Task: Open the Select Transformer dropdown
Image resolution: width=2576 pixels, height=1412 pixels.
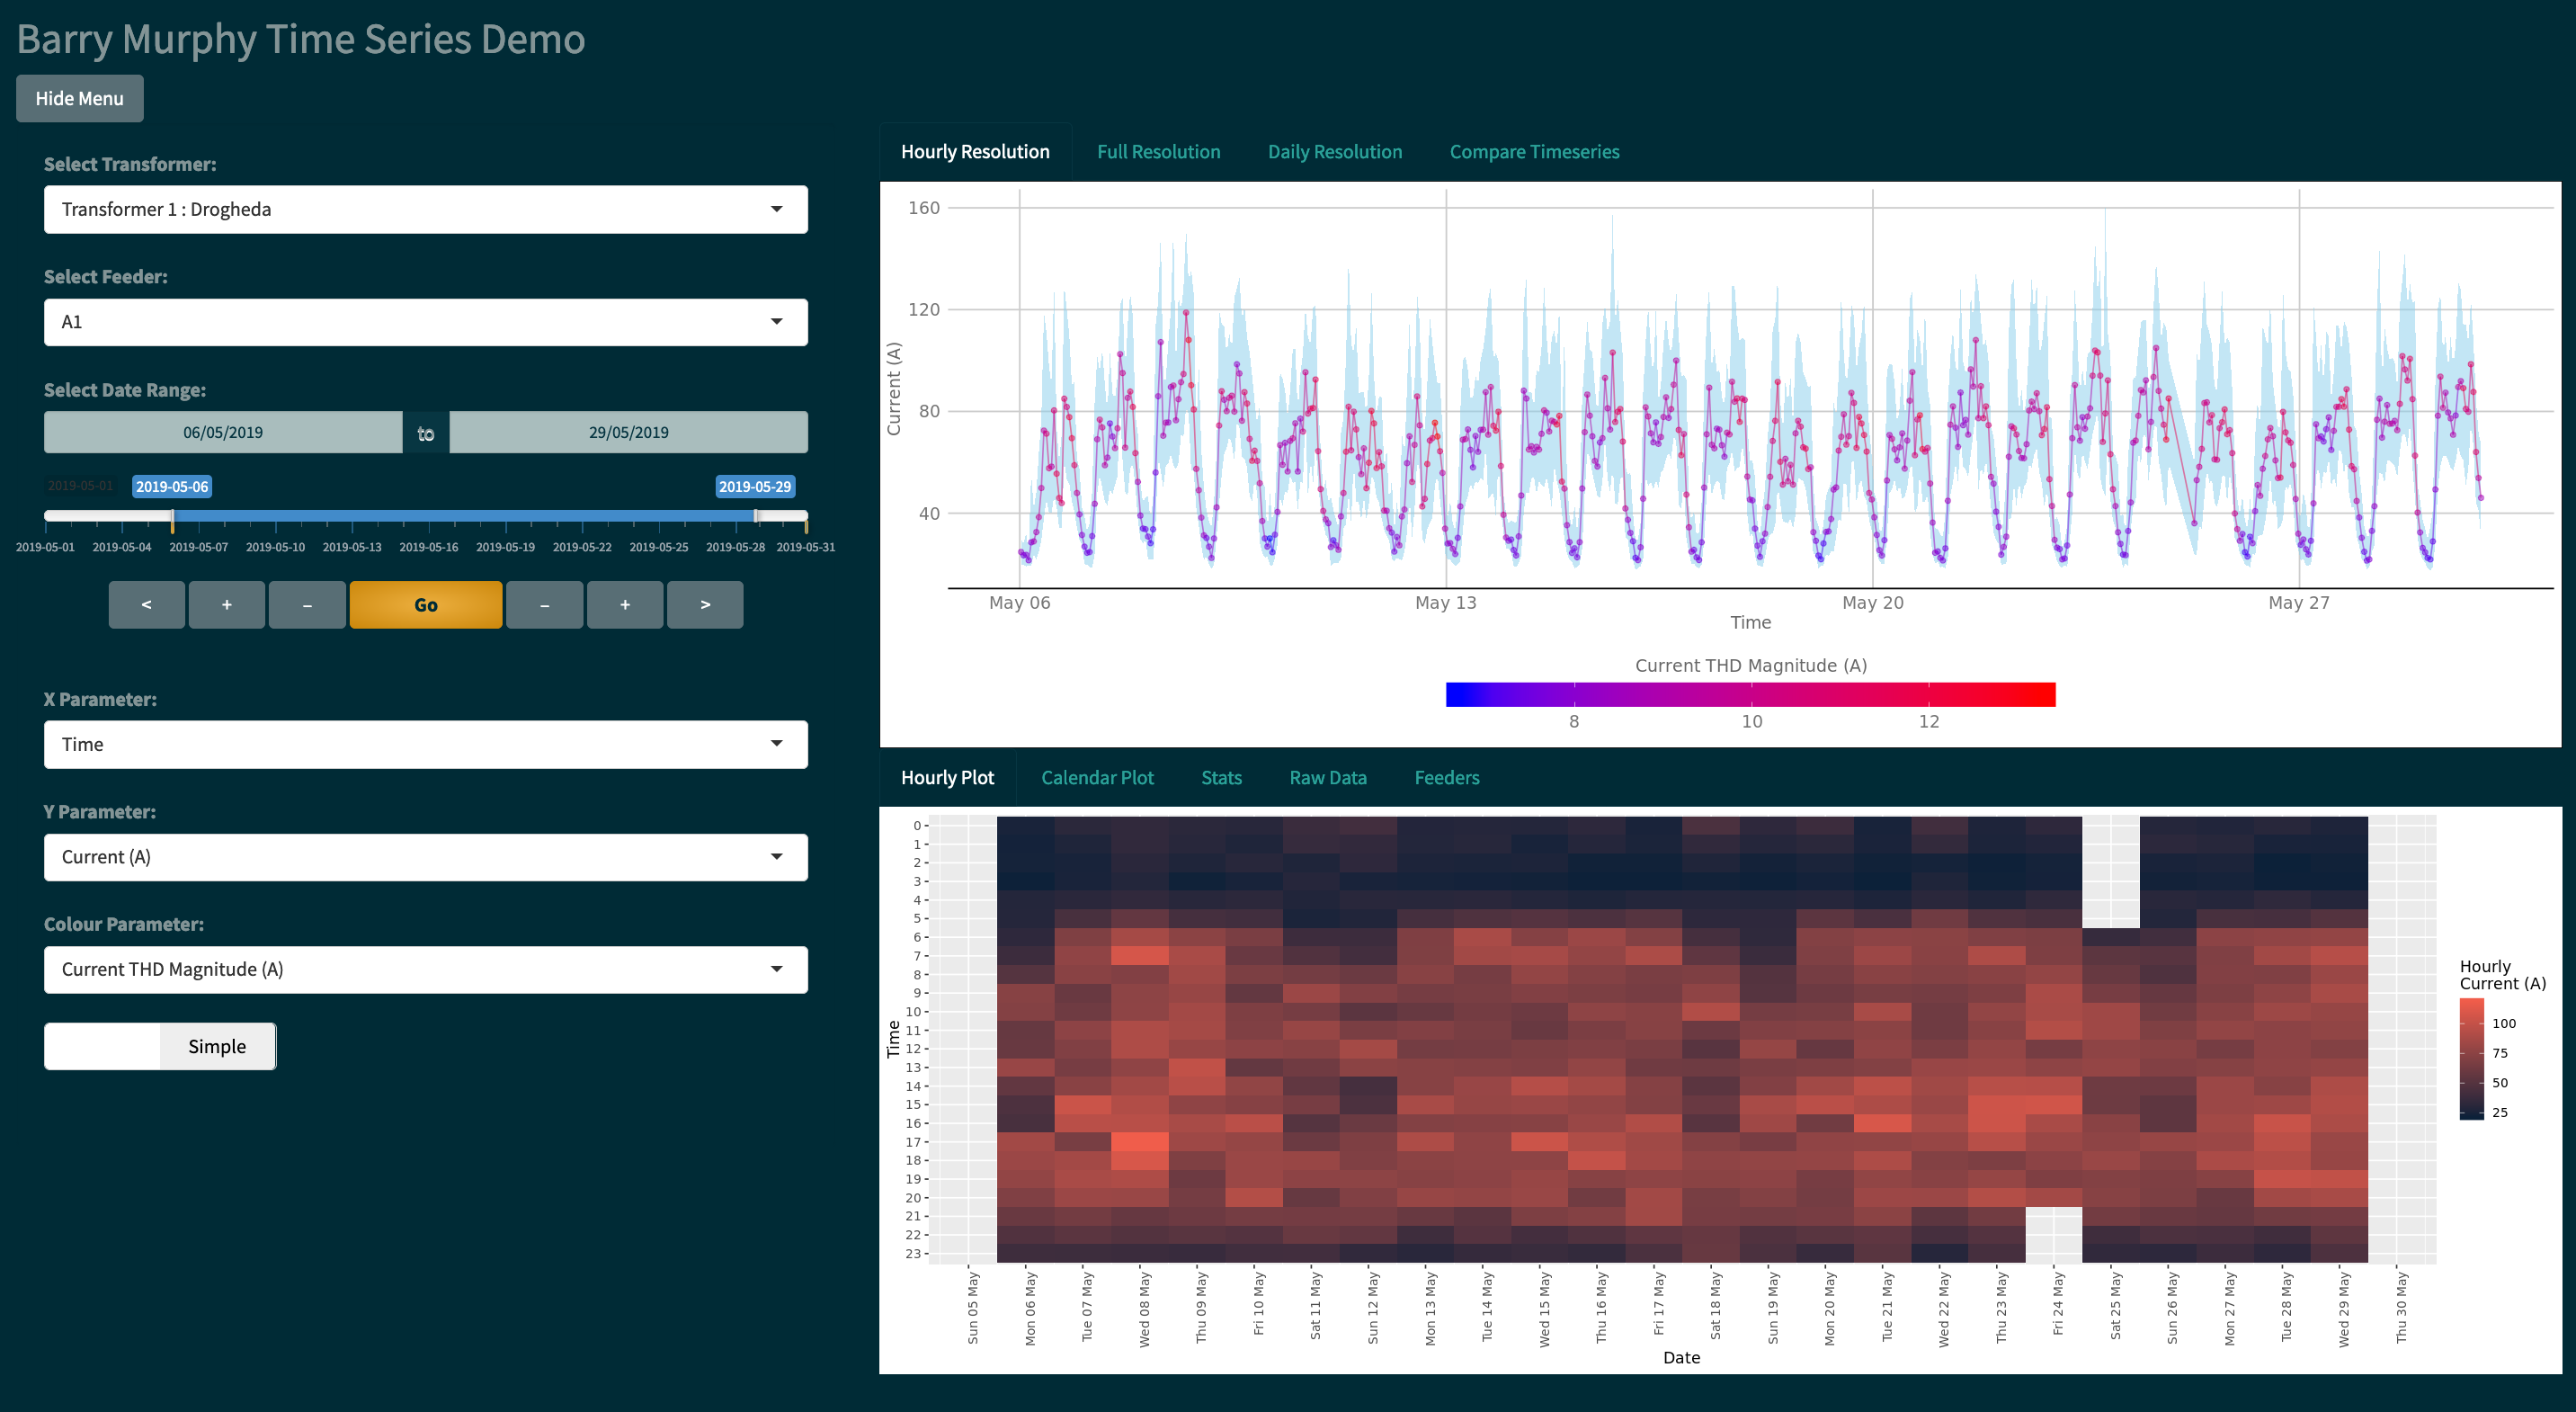Action: pyautogui.click(x=425, y=209)
